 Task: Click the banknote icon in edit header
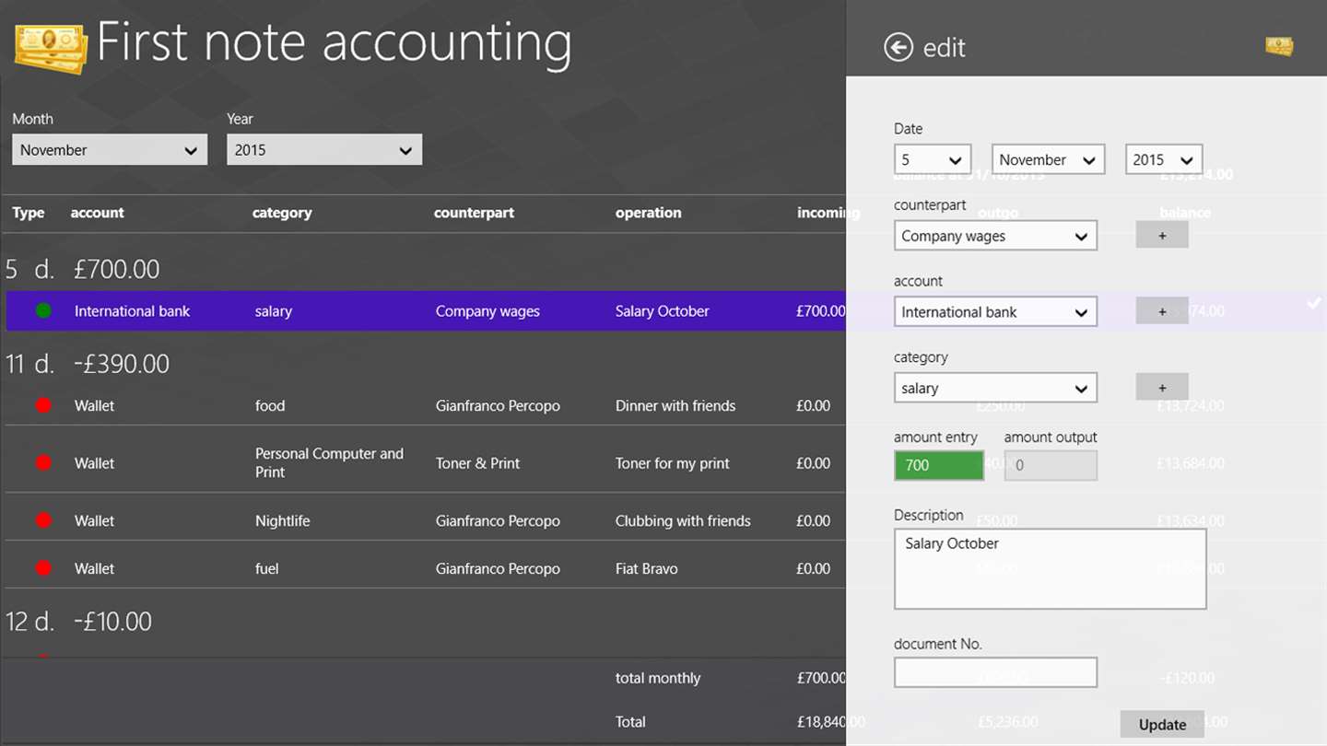pos(1279,46)
